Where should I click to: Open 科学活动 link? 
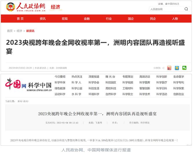(162, 94)
